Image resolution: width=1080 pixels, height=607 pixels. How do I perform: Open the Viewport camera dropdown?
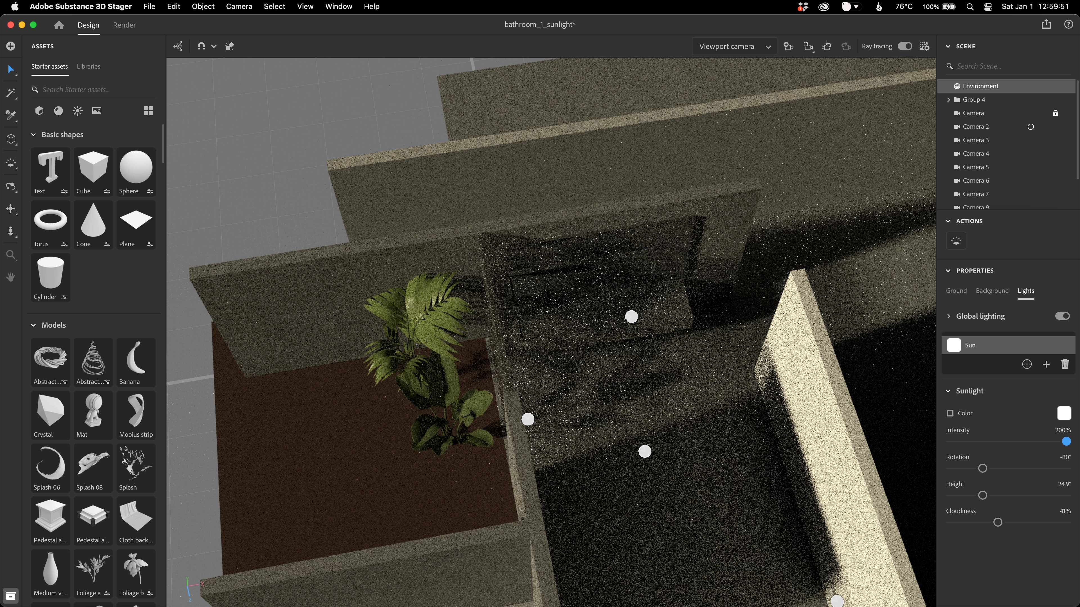pyautogui.click(x=734, y=46)
